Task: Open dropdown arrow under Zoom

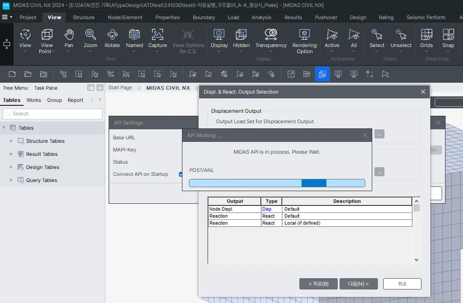Action: pyautogui.click(x=90, y=52)
